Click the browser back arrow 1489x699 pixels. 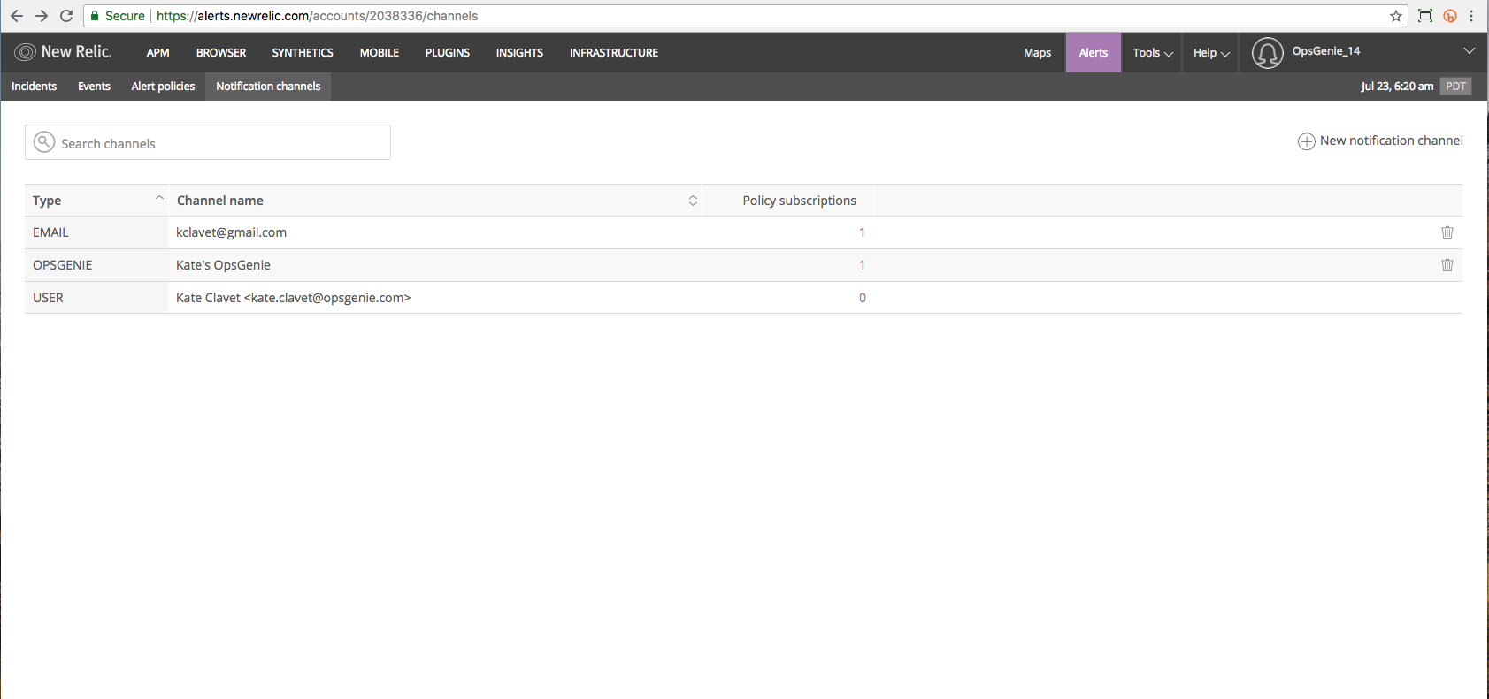tap(16, 16)
